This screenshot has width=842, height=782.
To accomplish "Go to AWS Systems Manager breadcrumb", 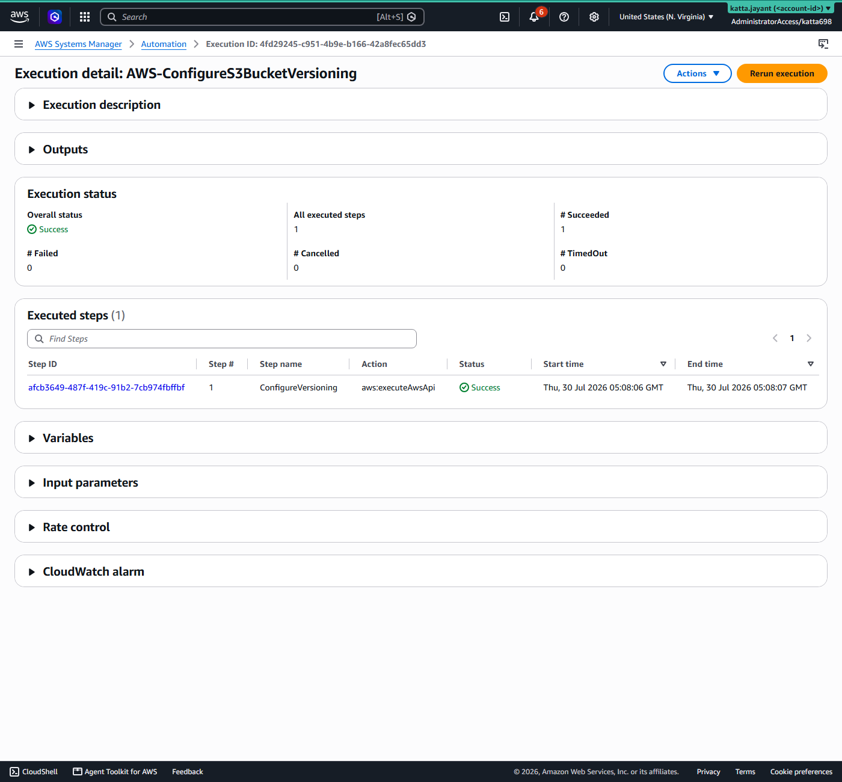I will 78,44.
